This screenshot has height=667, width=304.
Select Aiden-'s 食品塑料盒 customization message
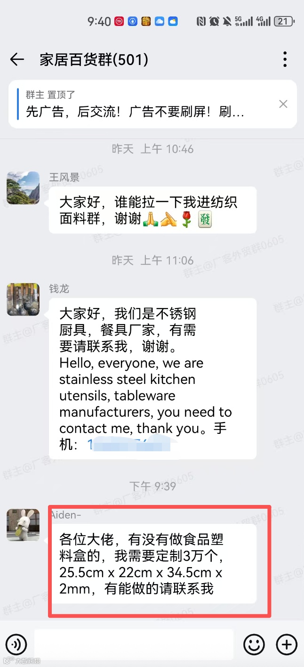(x=152, y=563)
